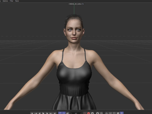Viewport: 152px width, 114px height.
Task: Open the Filter menu
Action: point(11,1)
